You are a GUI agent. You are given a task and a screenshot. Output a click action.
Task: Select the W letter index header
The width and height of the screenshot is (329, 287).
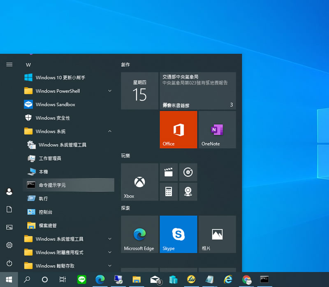pos(28,65)
